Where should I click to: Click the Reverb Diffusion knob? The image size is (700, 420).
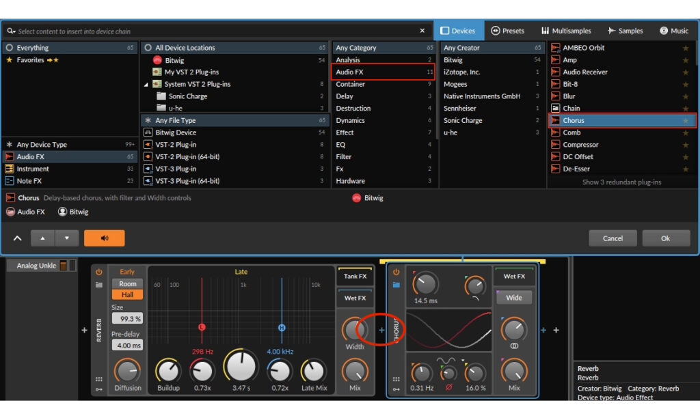tap(127, 371)
